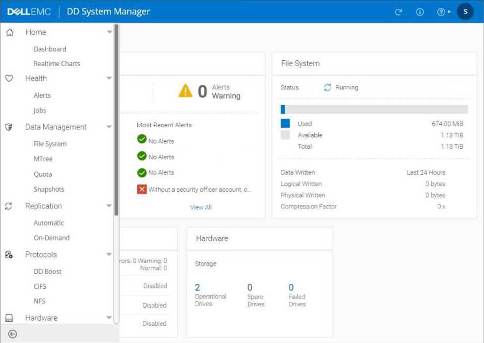Open Realtime Charts menu item
484x343 pixels.
[x=57, y=64]
